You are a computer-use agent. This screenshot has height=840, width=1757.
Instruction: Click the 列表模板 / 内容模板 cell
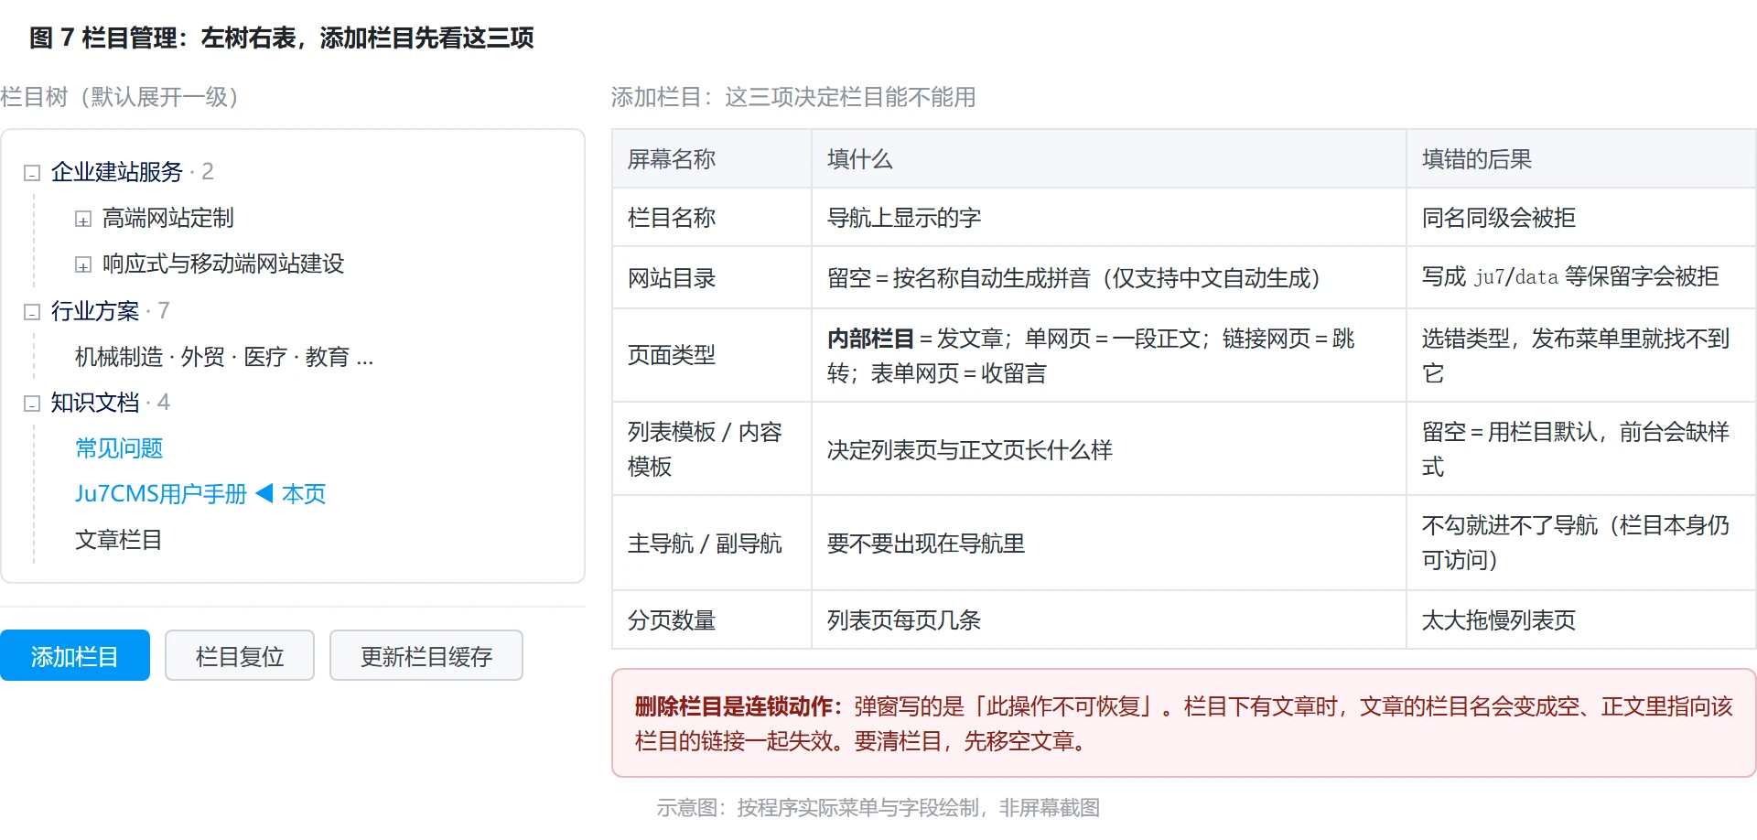tap(712, 449)
